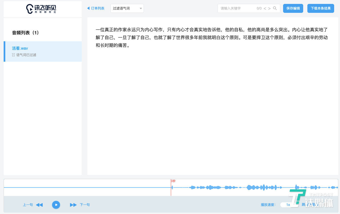Click the back arrow beside 订单列表
Screen dimensions: 340x214
click(x=88, y=8)
